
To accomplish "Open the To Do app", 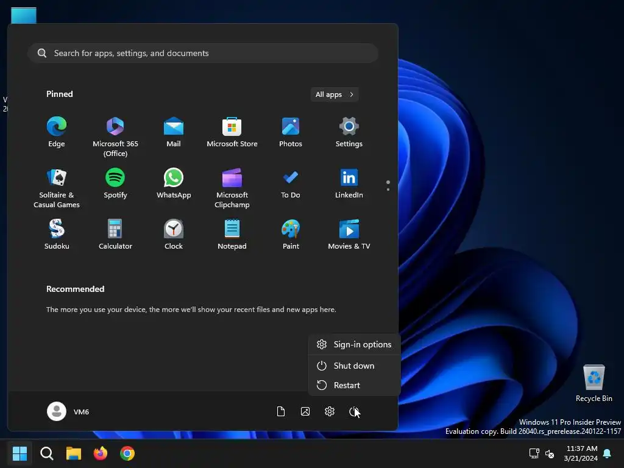I will (291, 183).
